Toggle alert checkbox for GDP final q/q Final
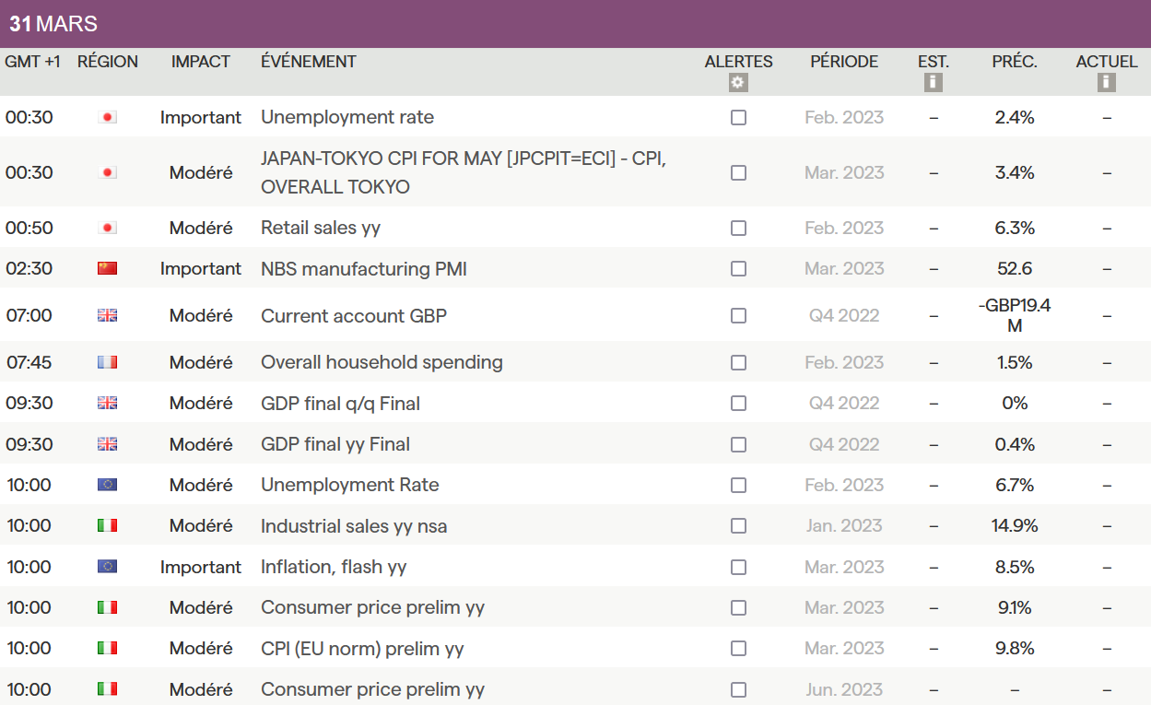This screenshot has height=705, width=1151. pyautogui.click(x=738, y=404)
